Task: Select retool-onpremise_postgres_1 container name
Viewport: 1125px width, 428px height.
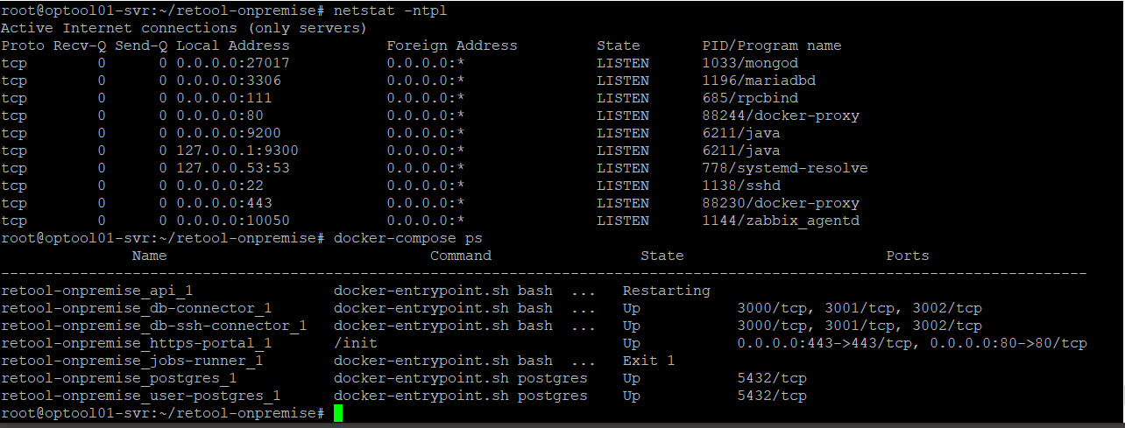Action: click(119, 378)
